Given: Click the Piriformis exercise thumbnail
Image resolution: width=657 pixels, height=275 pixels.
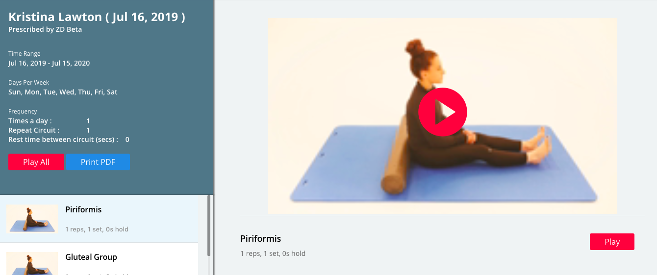Looking at the screenshot, I should tap(32, 219).
